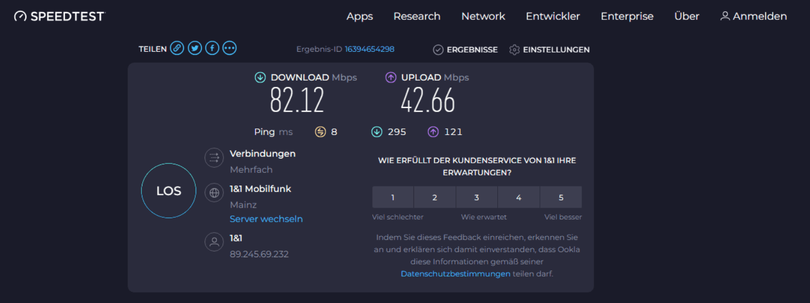Click the globe icon beside 1&1 Mobilfunk

[214, 193]
